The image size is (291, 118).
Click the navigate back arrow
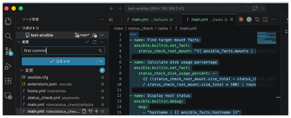(x=111, y=9)
